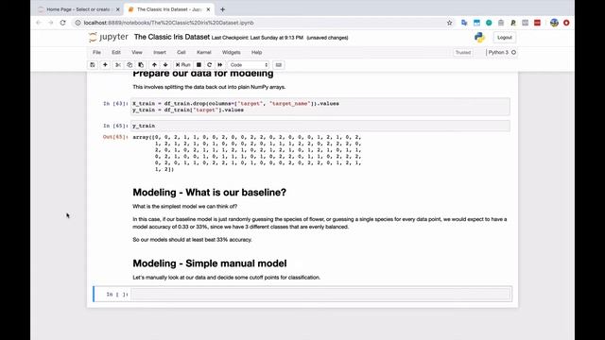Interrupt the kernel with the stop icon
The width and height of the screenshot is (605, 340).
(199, 65)
